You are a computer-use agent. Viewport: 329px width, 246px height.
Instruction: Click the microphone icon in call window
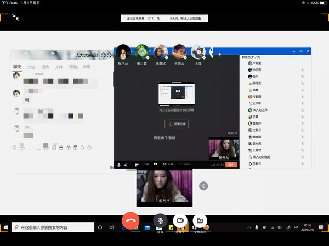click(x=118, y=164)
